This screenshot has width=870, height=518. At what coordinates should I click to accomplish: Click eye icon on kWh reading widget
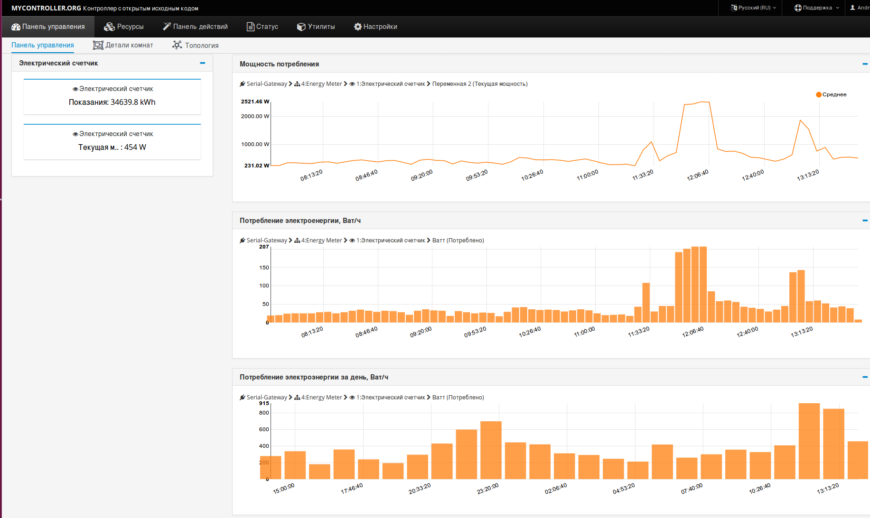click(75, 89)
